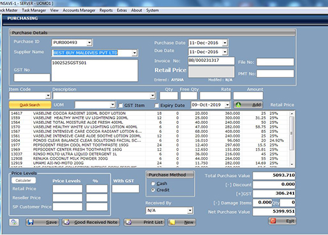The height and width of the screenshot is (235, 328).
Task: Click the Discount value field
Action: click(274, 185)
